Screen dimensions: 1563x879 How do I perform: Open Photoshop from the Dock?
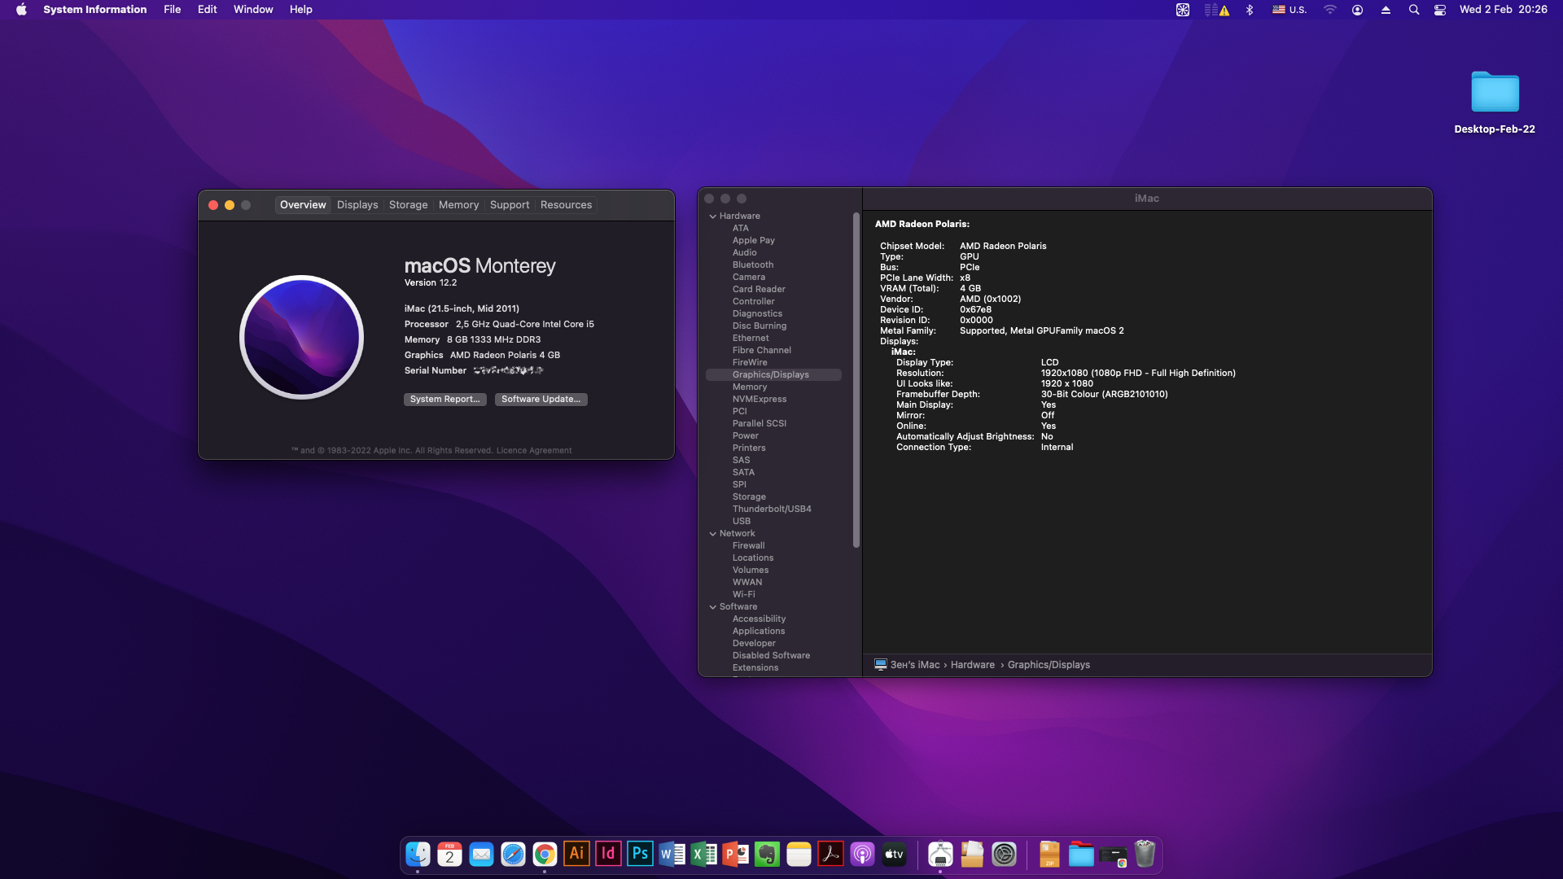(640, 854)
